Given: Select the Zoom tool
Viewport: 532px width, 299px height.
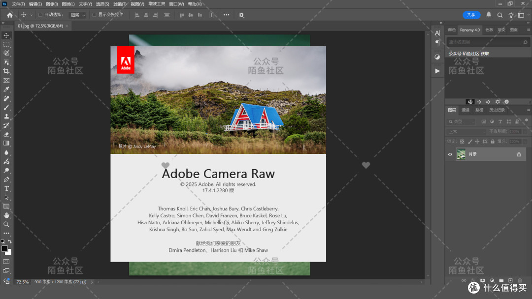Looking at the screenshot, I should (x=6, y=224).
